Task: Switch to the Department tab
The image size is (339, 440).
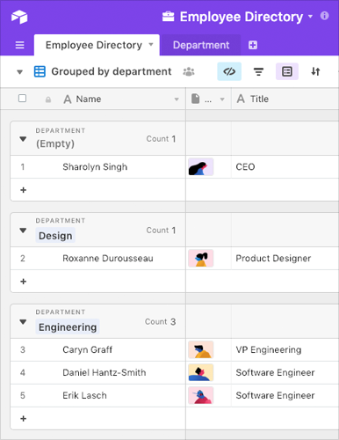Action: (201, 45)
